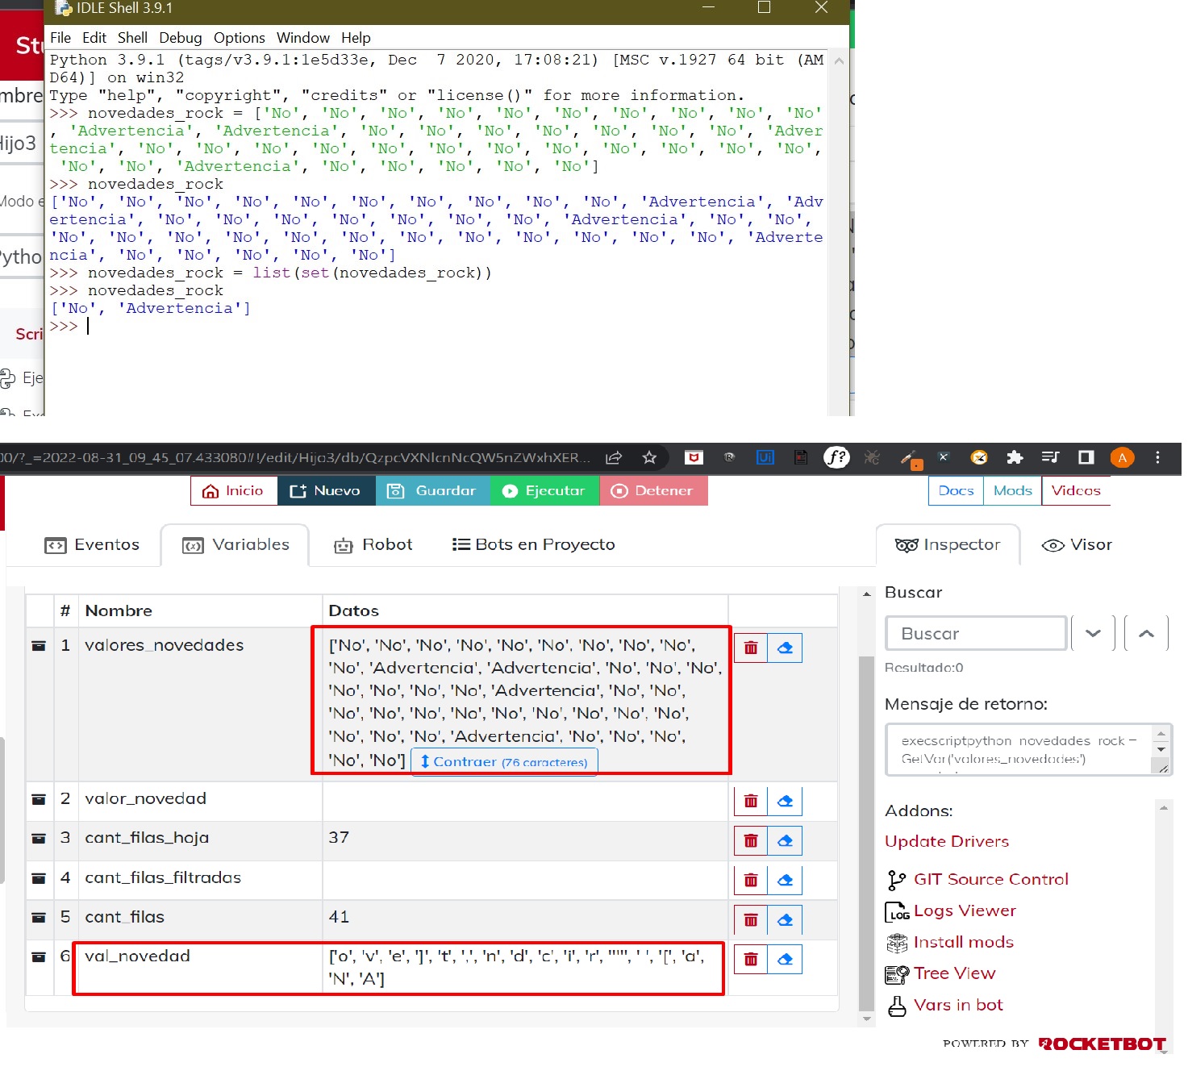Viewport: 1188px width, 1075px height.
Task: Click the search next down chevron
Action: [x=1093, y=634]
